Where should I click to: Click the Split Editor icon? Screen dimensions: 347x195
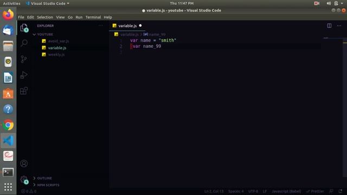[x=329, y=25]
